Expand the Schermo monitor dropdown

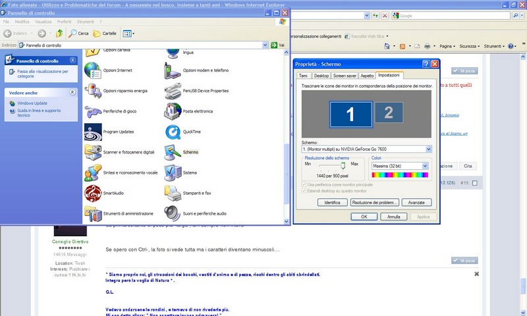[x=428, y=149]
